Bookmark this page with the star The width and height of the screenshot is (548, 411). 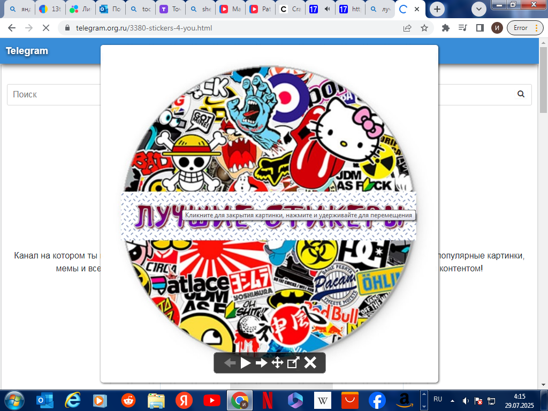pyautogui.click(x=424, y=28)
